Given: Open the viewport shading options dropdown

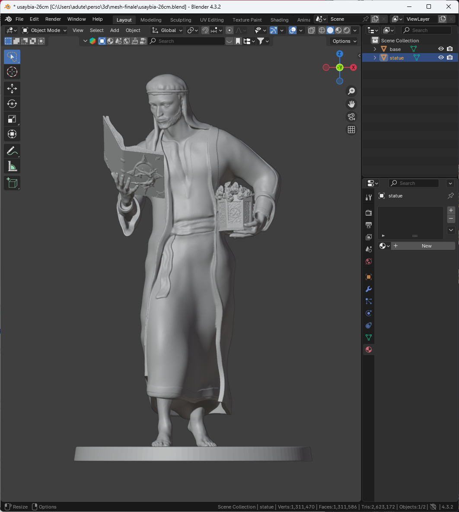Looking at the screenshot, I should (355, 30).
